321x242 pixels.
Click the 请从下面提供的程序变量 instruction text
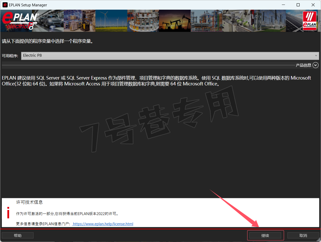pyautogui.click(x=47, y=41)
